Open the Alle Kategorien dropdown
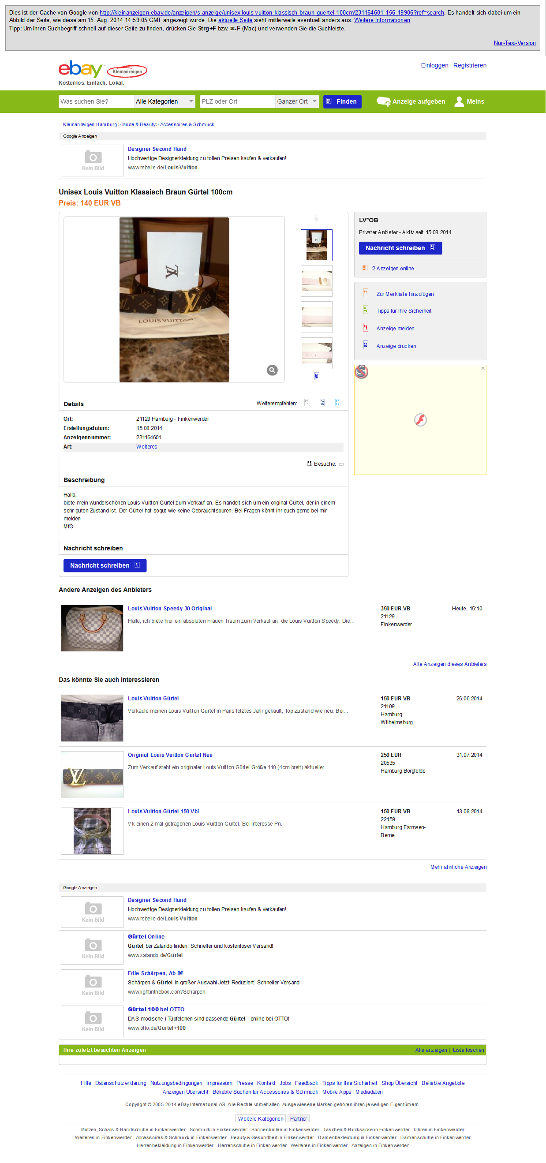Image resolution: width=546 pixels, height=1163 pixels. click(x=165, y=101)
